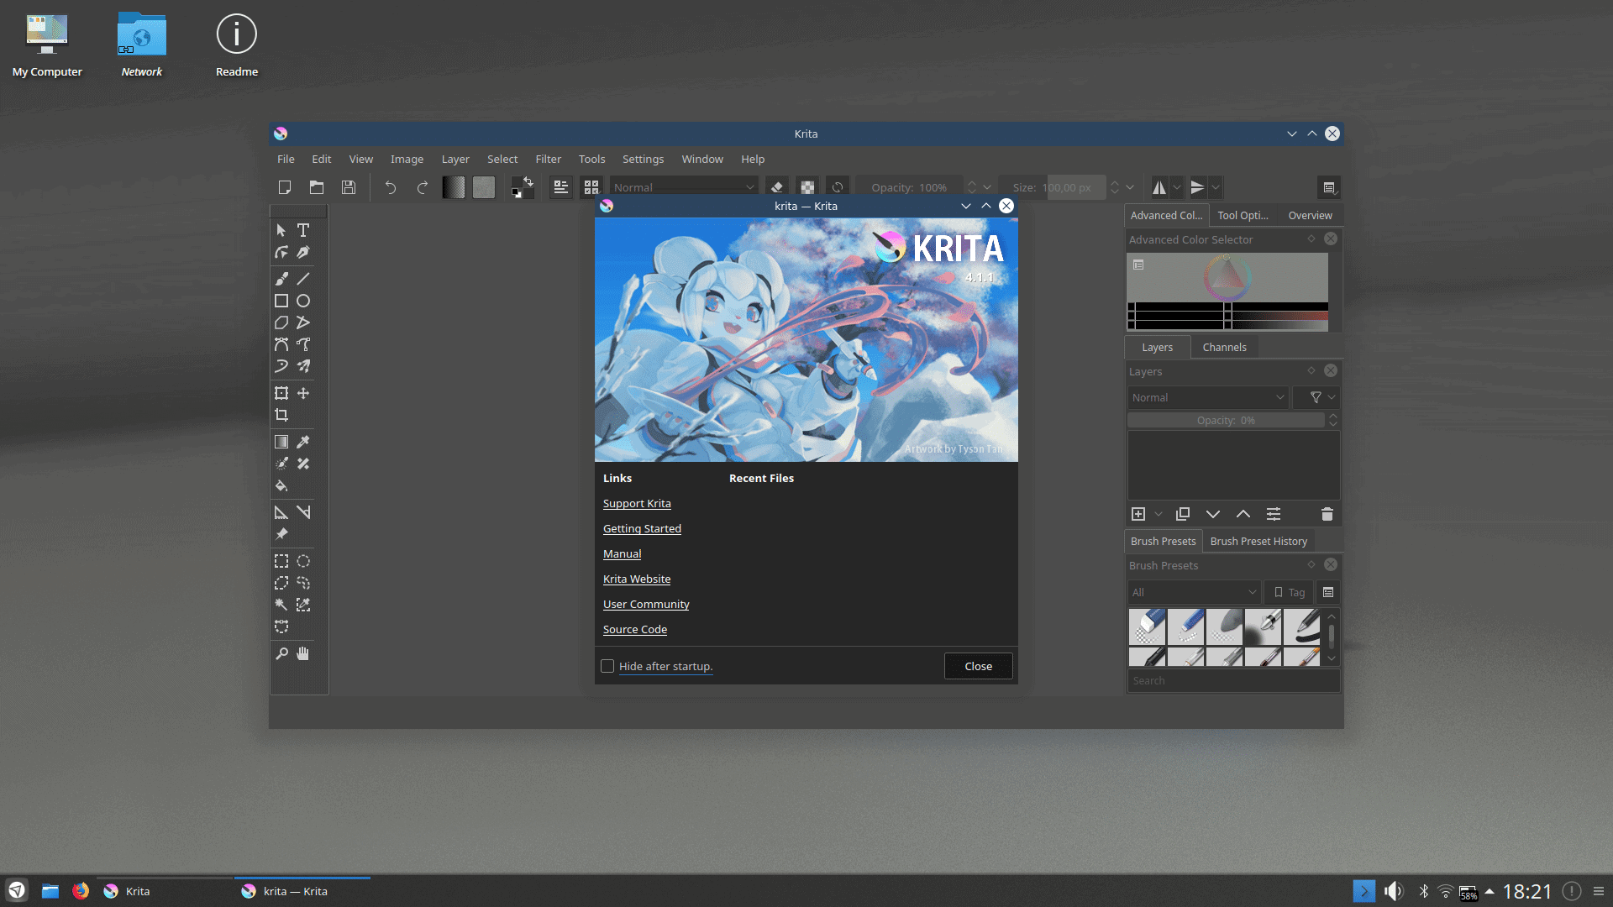Toggle horizontal mirror tool

1159,187
